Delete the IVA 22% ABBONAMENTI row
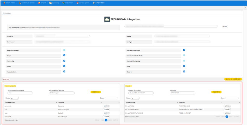This screenshot has width=247, height=125. click(x=227, y=110)
